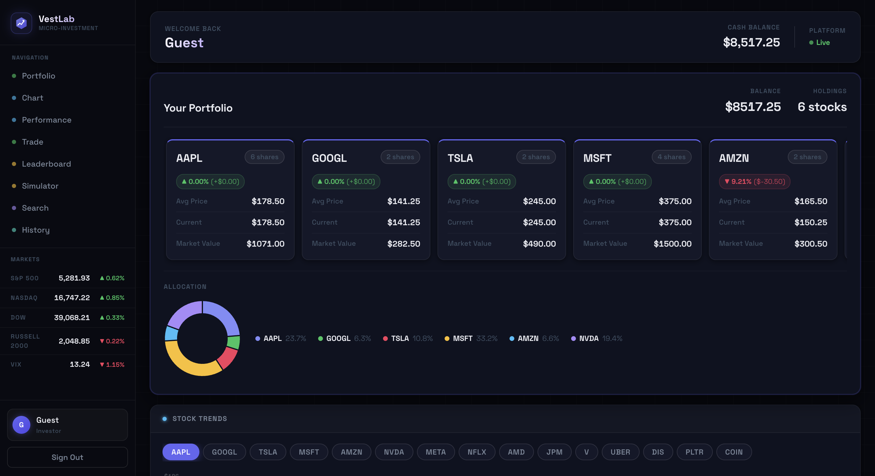The image size is (875, 476).
Task: Open the Search navigation item
Action: point(68,208)
